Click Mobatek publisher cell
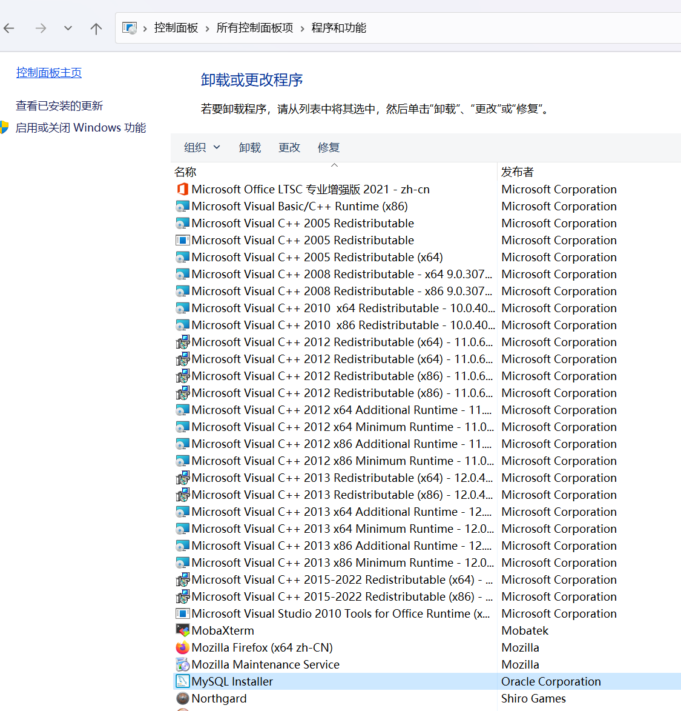681x711 pixels. tap(525, 631)
